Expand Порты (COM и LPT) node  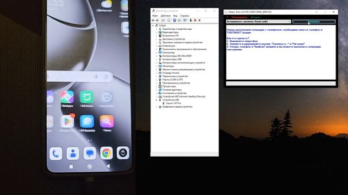157,80
